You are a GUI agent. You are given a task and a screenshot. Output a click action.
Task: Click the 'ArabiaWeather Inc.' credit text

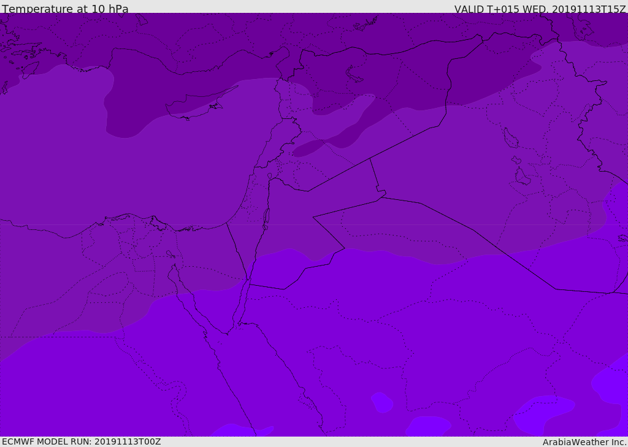(x=585, y=442)
